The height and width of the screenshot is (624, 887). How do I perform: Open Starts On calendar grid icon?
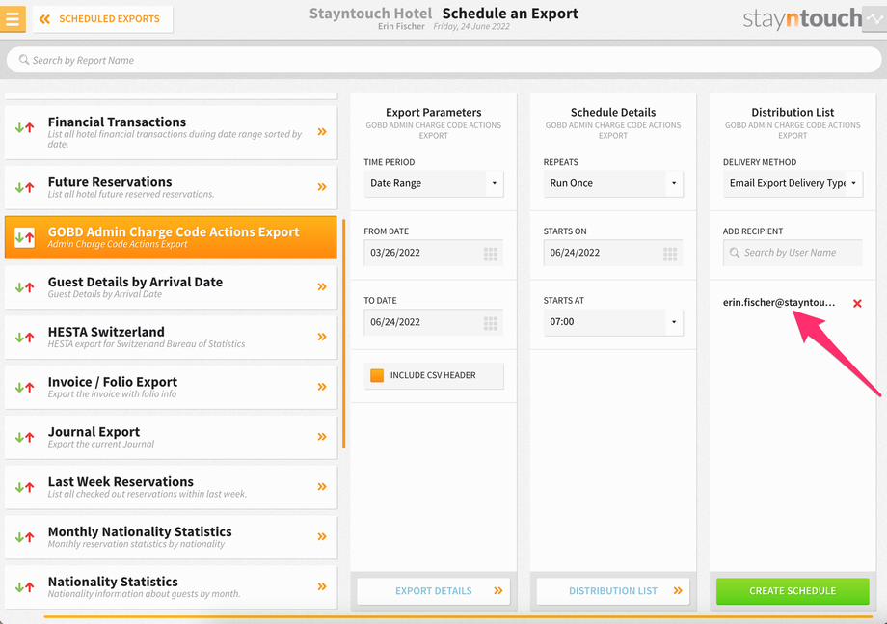pyautogui.click(x=670, y=254)
